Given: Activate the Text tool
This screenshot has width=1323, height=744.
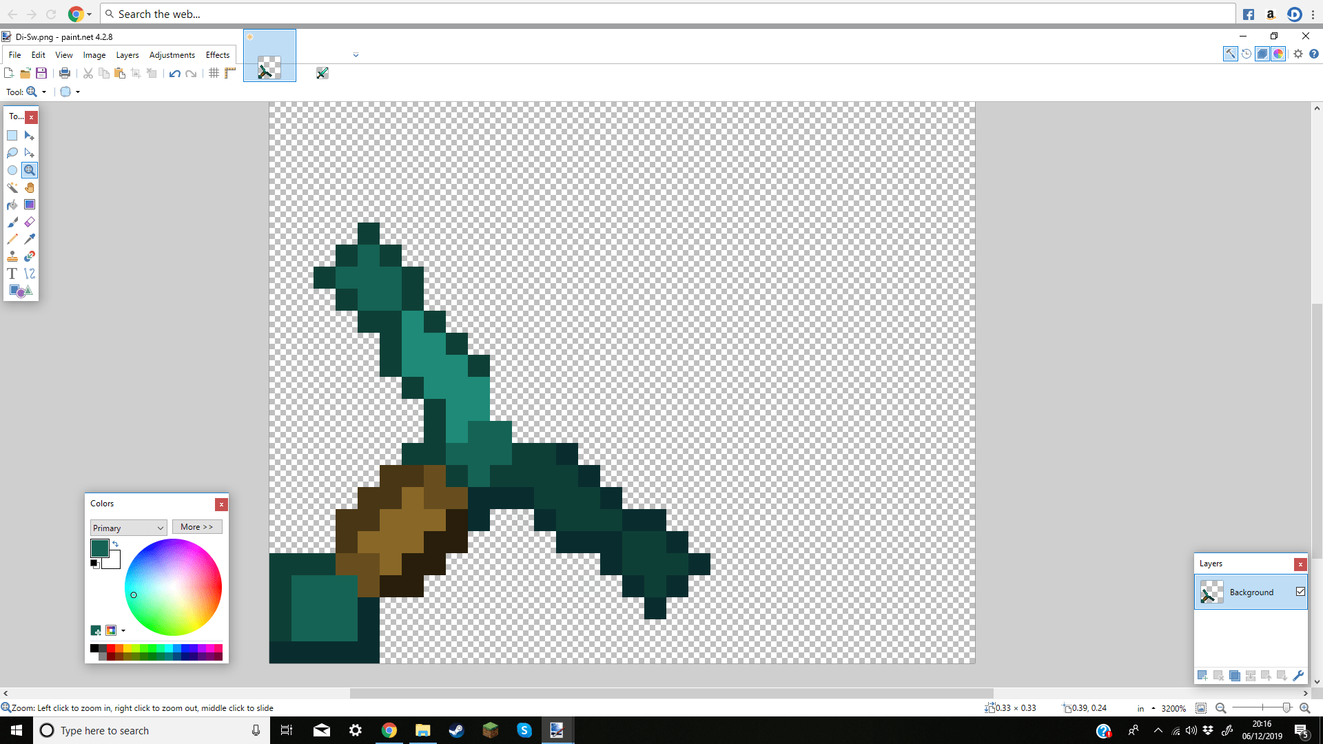Looking at the screenshot, I should pos(12,273).
